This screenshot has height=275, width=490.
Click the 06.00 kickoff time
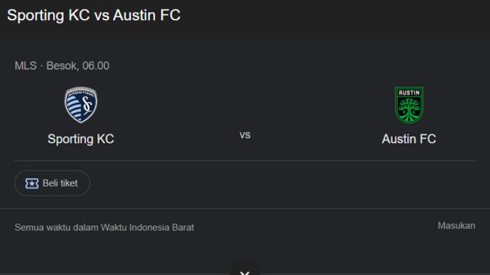click(96, 66)
